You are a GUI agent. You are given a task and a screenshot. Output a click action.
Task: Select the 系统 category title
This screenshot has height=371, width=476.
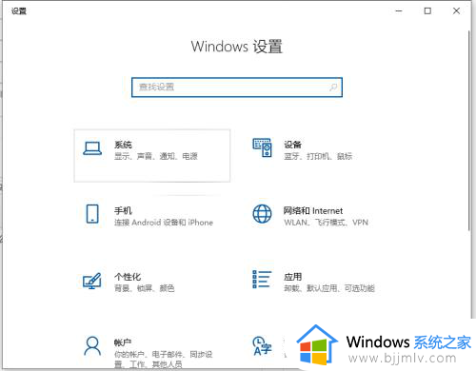(123, 145)
